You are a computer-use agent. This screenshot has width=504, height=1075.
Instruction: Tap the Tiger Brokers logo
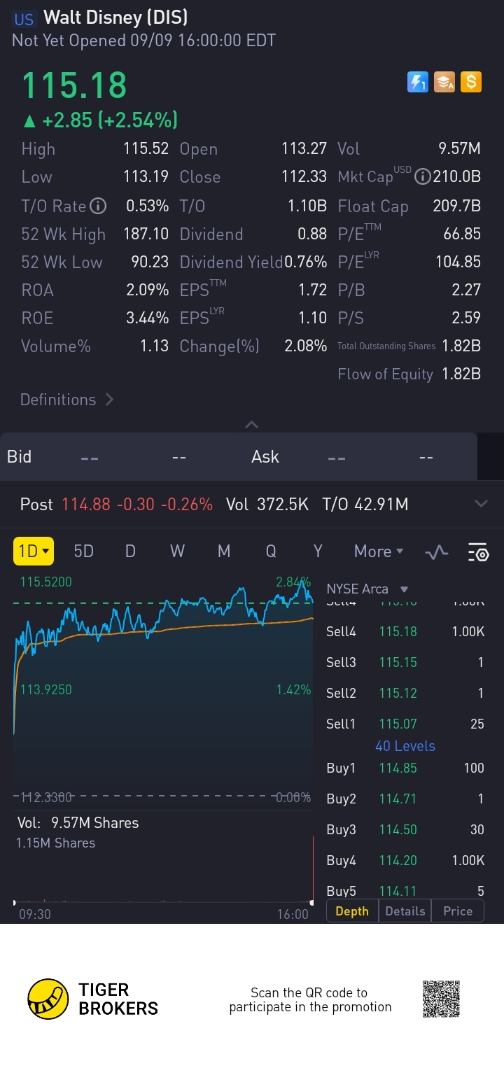[93, 999]
